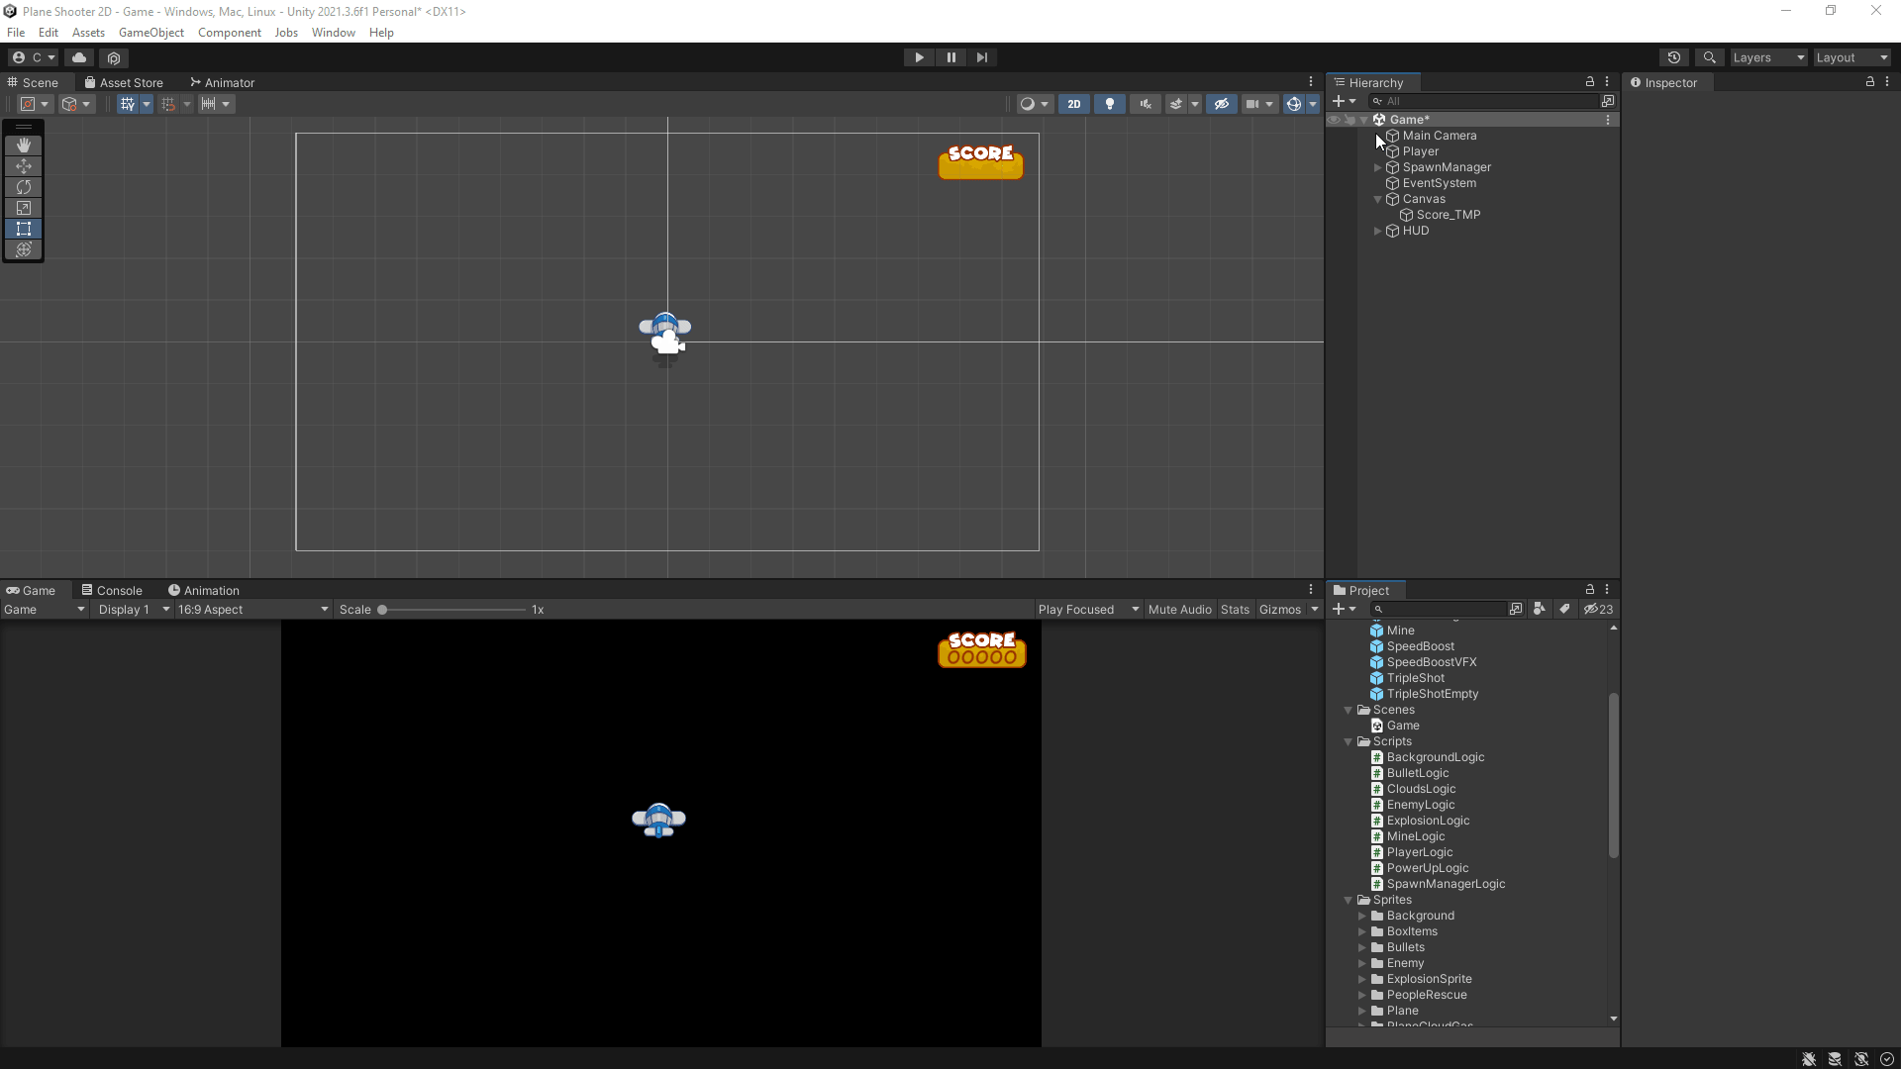Open the Display 1 dropdown
The width and height of the screenshot is (1901, 1069).
click(x=134, y=610)
